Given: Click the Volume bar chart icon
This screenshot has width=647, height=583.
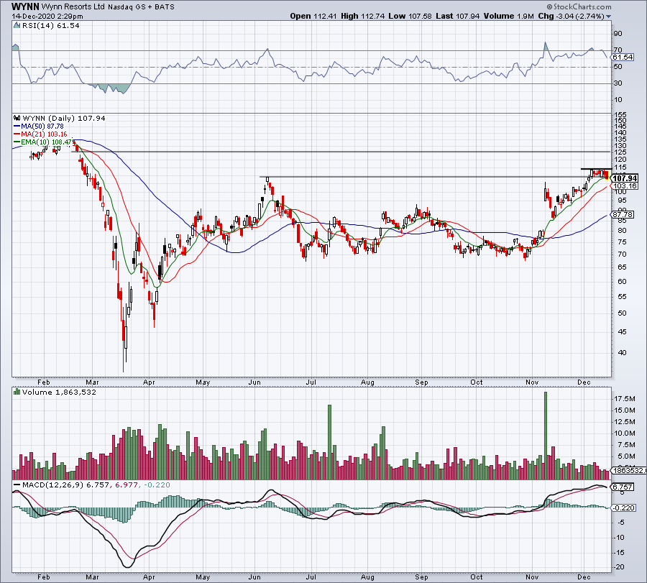Looking at the screenshot, I should (17, 392).
